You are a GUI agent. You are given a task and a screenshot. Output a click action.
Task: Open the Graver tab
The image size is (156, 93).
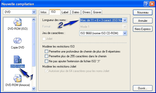pyautogui.click(x=97, y=12)
